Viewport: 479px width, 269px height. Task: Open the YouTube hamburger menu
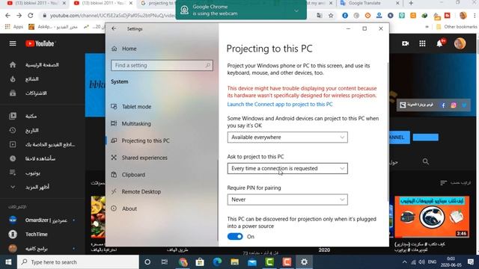[x=13, y=43]
